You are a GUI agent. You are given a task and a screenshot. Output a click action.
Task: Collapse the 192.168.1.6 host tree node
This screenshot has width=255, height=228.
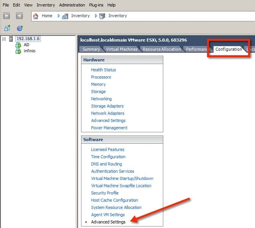[x=4, y=39]
